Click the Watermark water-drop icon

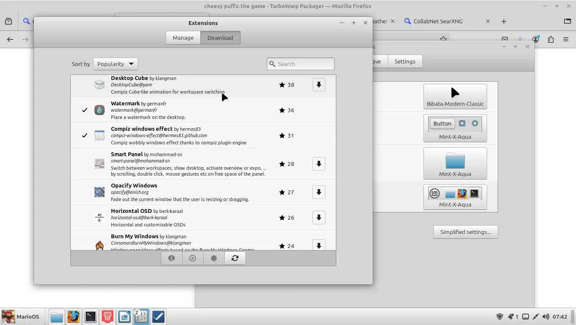click(100, 110)
